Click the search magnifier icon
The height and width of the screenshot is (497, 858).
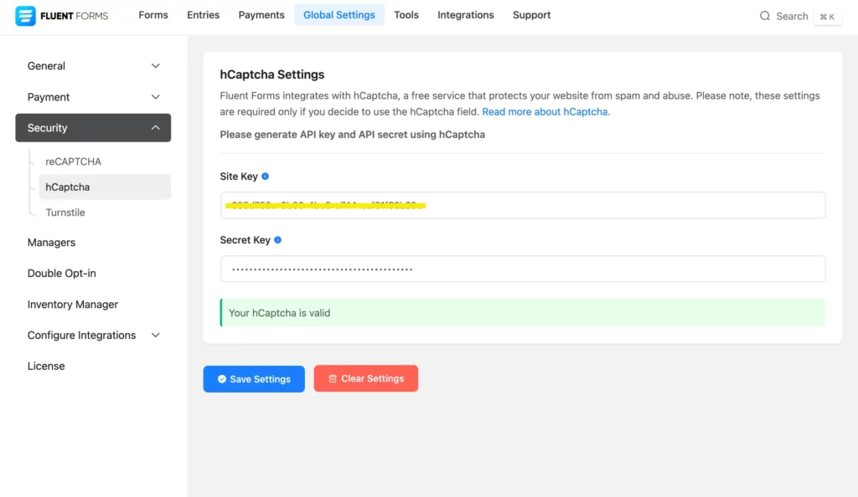point(764,16)
